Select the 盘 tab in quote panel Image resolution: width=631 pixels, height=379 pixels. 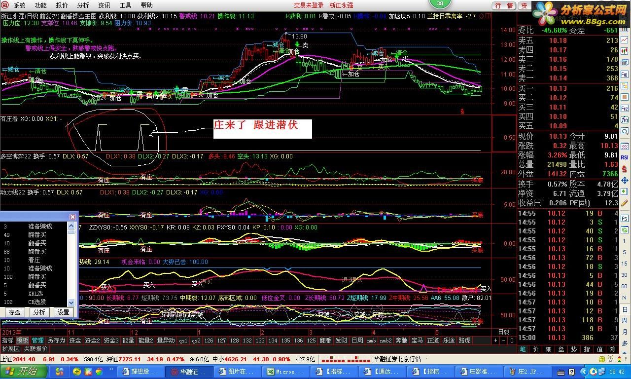coord(561,349)
